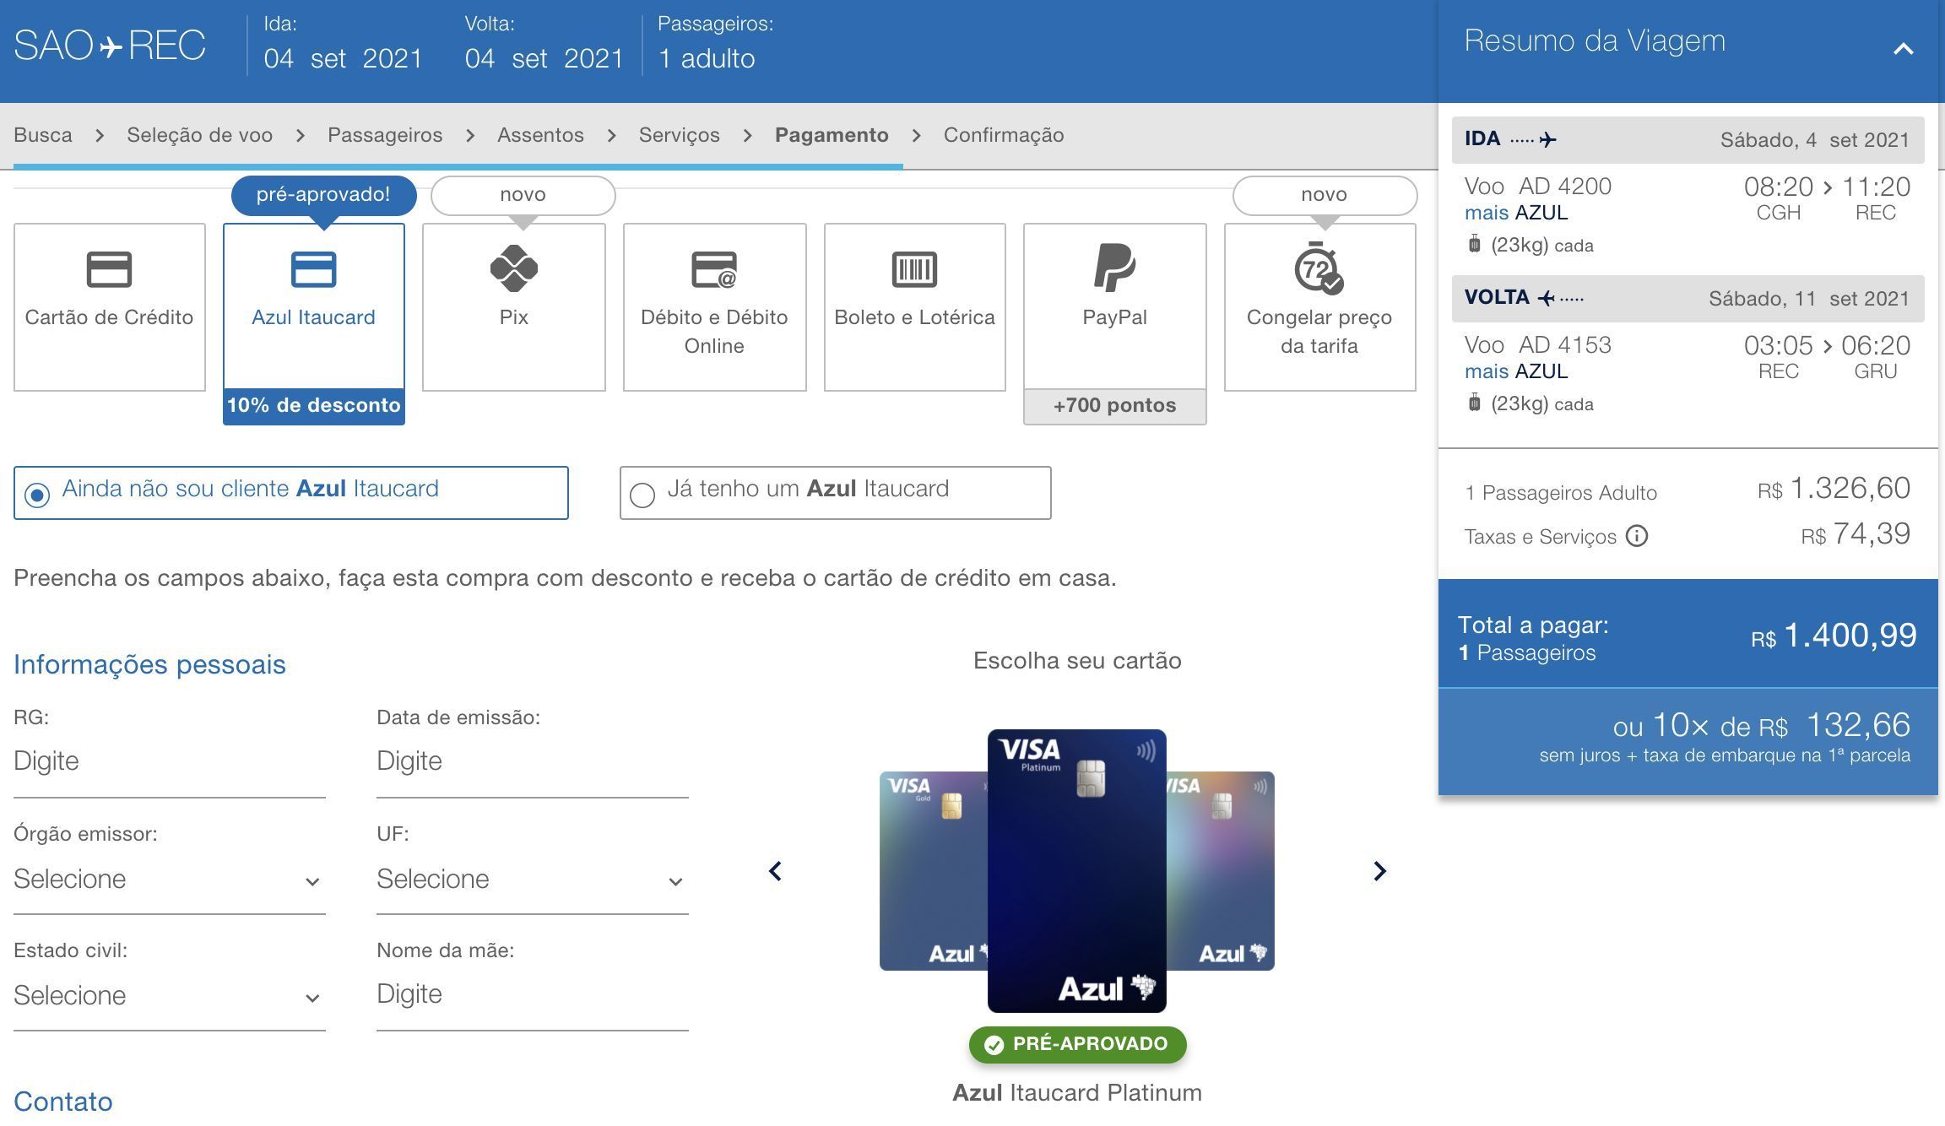Select 'Já tenho um Azul Itaucard' radio
This screenshot has height=1126, width=1945.
[x=642, y=495]
